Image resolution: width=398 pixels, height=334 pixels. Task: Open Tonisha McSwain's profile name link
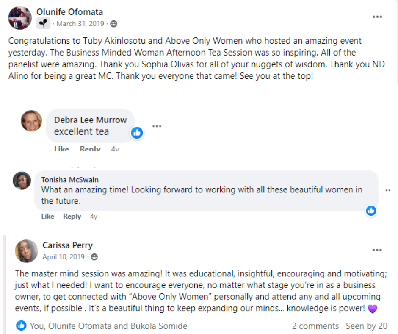point(70,180)
